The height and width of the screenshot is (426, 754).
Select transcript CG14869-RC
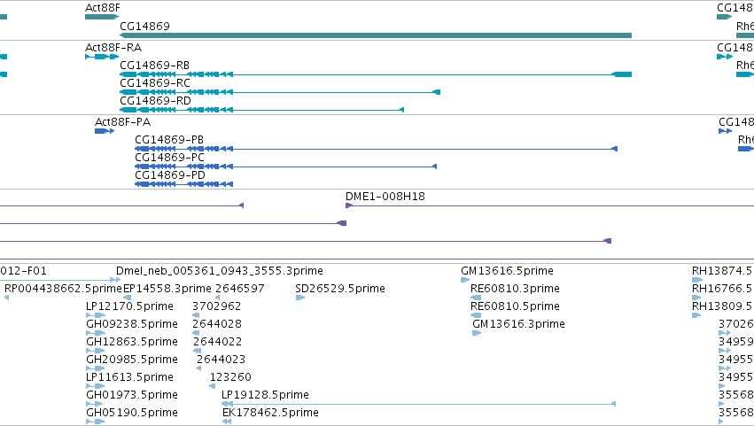tap(280, 92)
